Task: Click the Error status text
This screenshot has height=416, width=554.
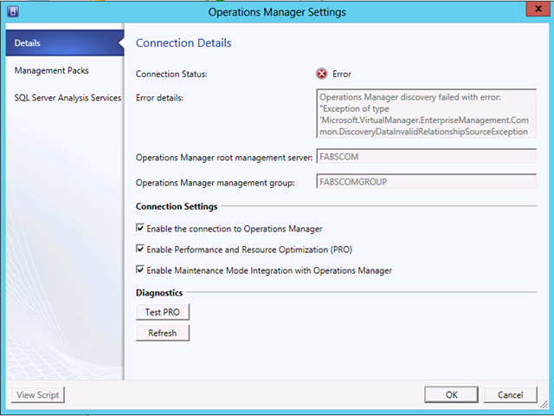Action: coord(342,74)
